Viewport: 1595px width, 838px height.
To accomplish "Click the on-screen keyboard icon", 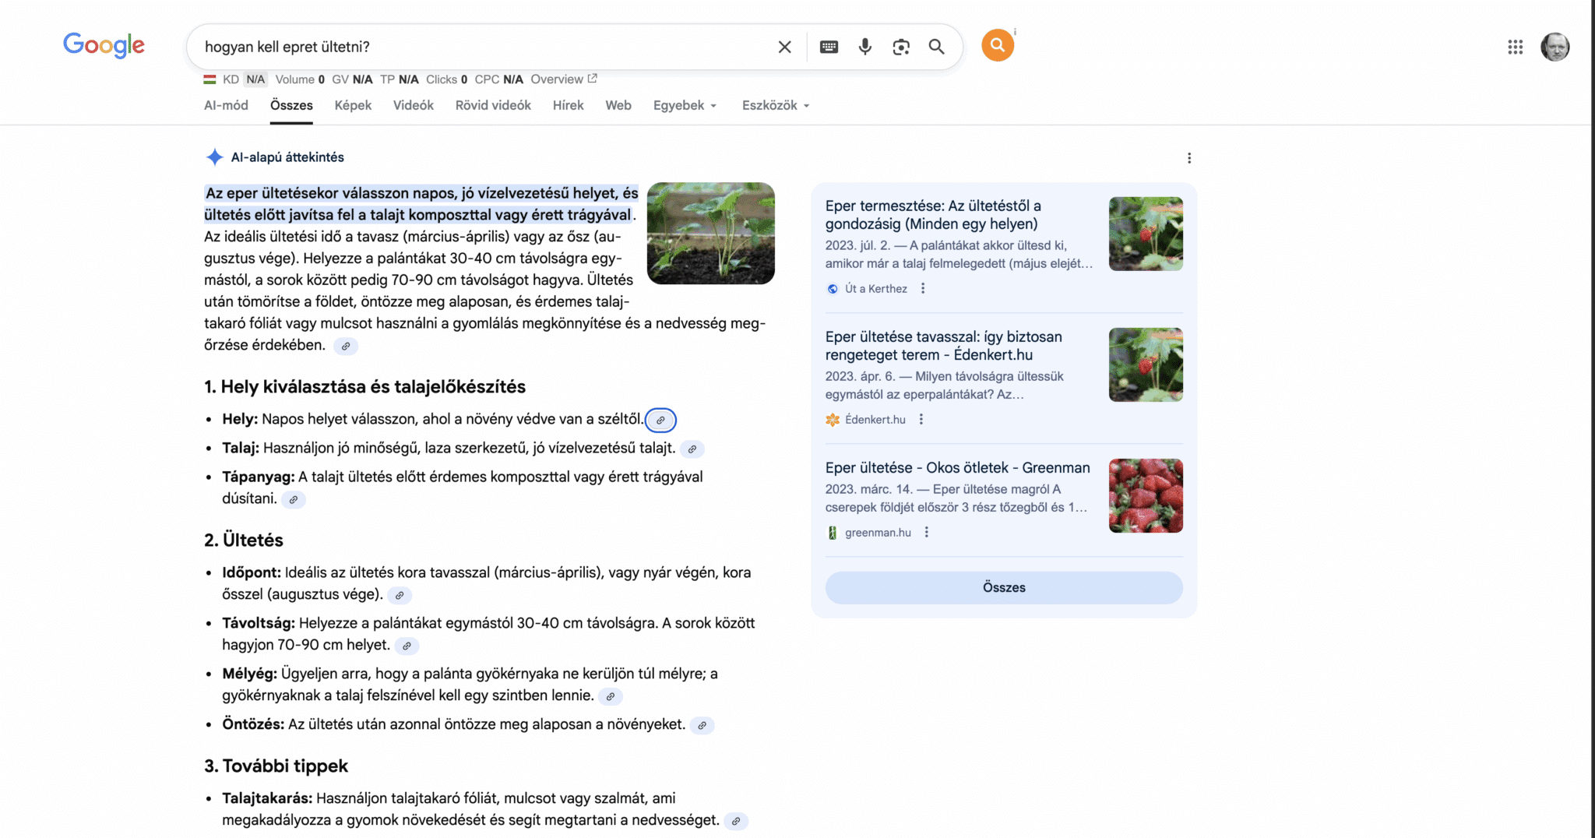I will click(x=829, y=47).
